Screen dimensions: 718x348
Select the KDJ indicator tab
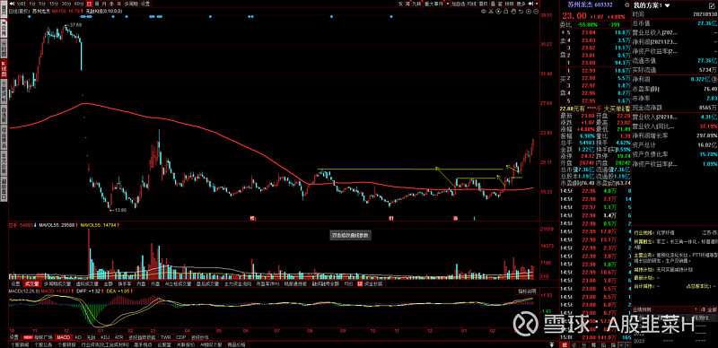coord(105,337)
